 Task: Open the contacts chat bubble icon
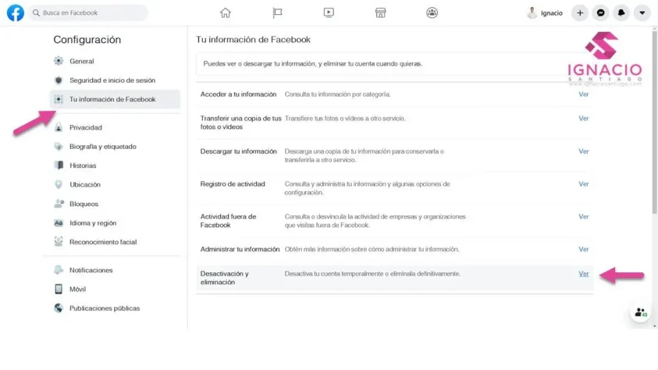point(640,312)
